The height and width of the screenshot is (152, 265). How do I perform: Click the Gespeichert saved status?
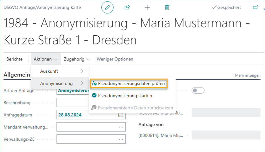point(226,8)
